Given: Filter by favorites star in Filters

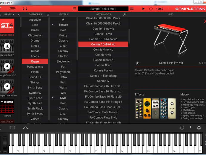Looking at the screenshot, I should tap(63, 19).
